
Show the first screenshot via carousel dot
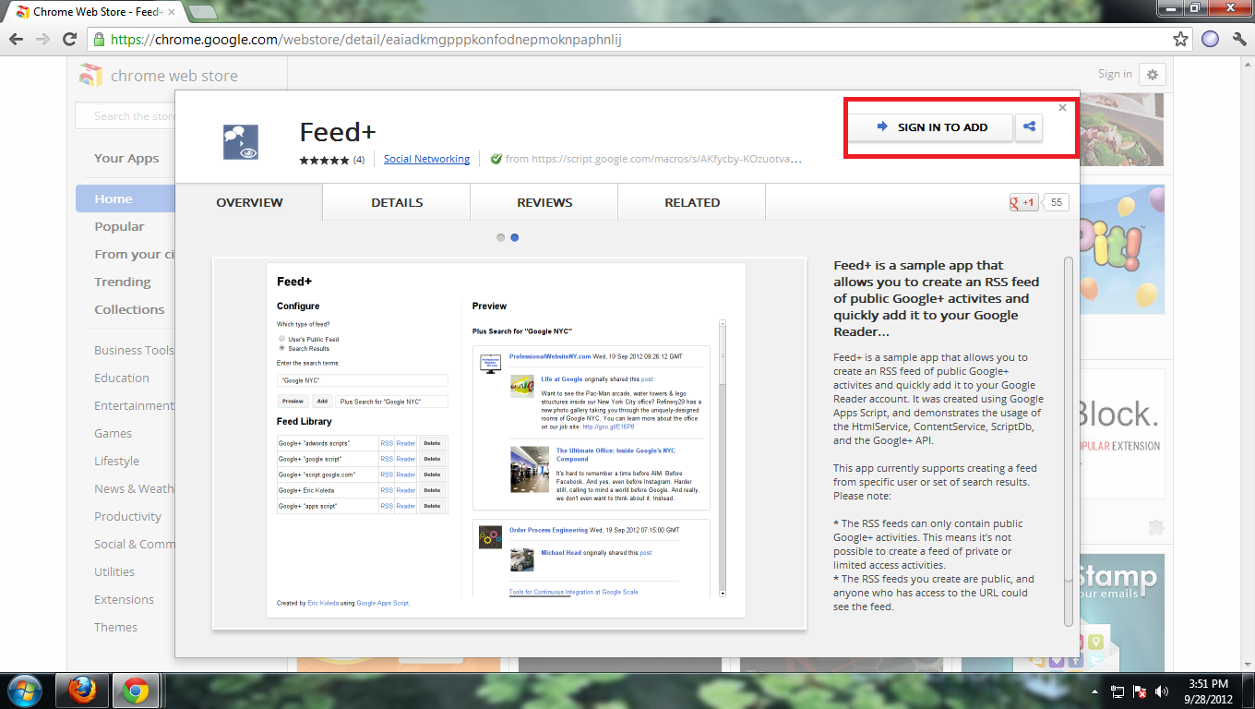pos(501,237)
